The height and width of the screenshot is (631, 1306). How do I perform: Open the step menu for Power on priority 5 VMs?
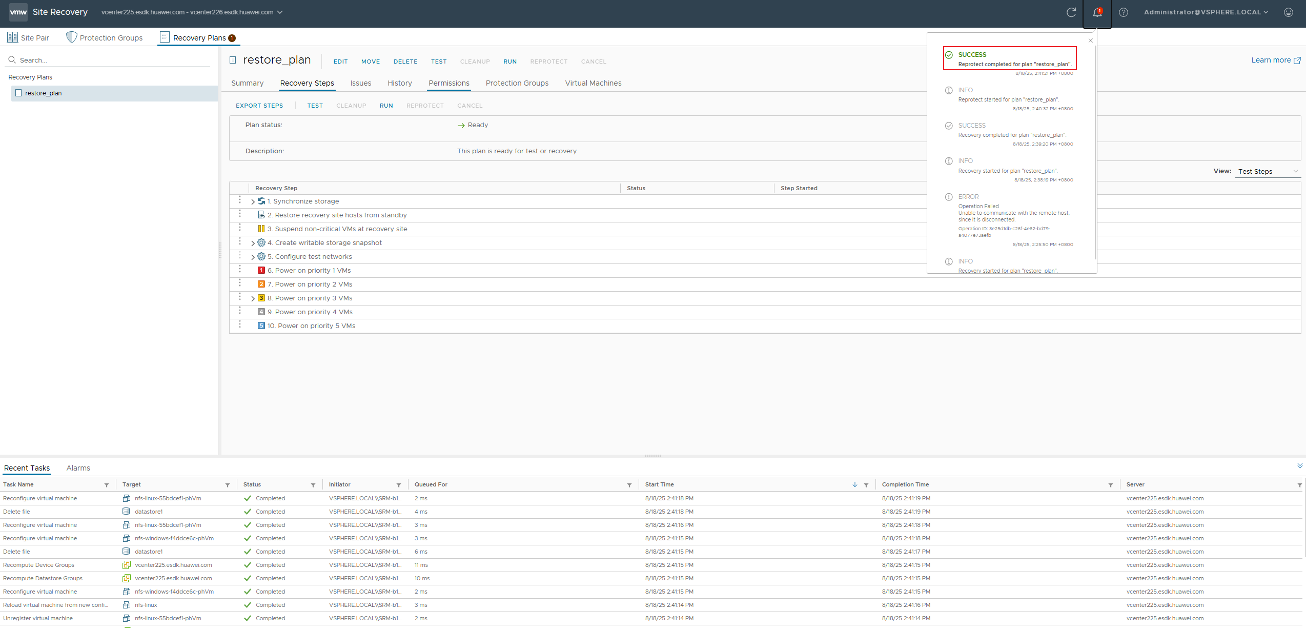click(x=239, y=324)
